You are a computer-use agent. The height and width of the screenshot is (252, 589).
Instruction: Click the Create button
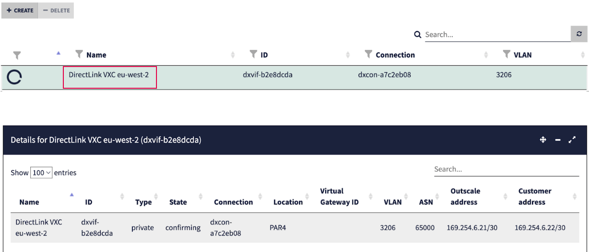coord(20,10)
